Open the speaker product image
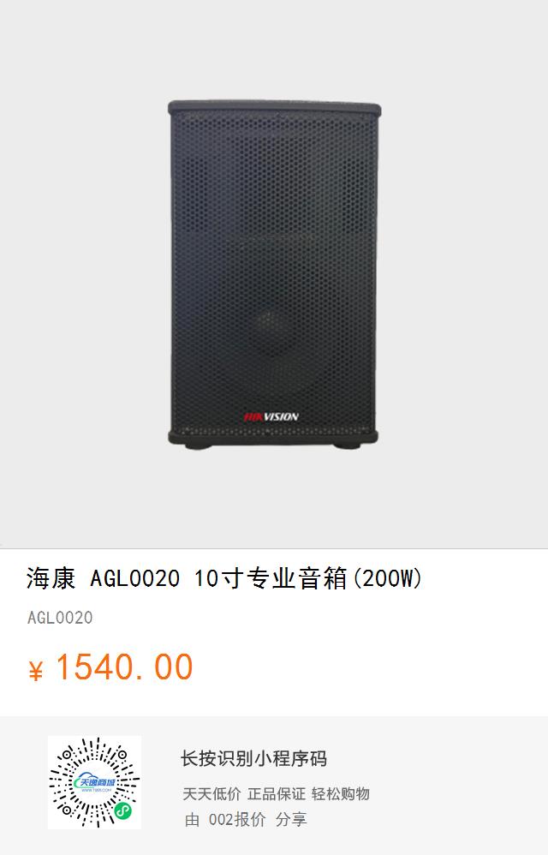 (x=273, y=274)
